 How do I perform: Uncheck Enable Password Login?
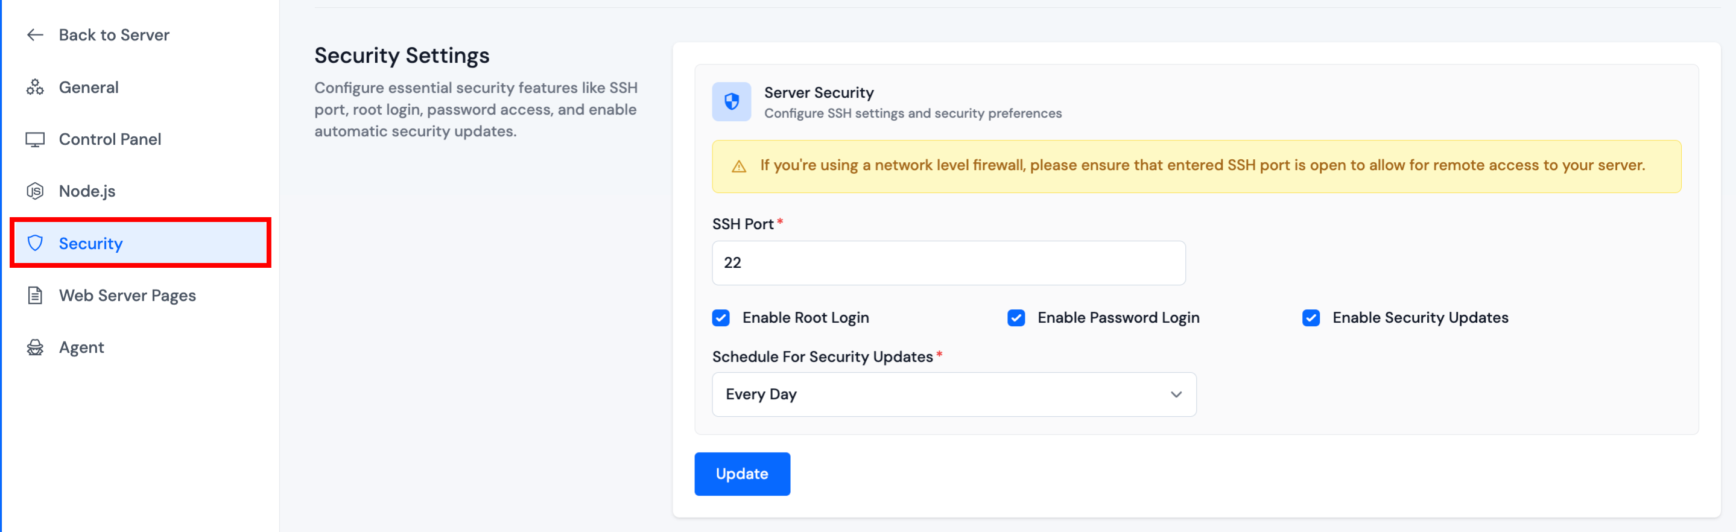[x=1016, y=318]
